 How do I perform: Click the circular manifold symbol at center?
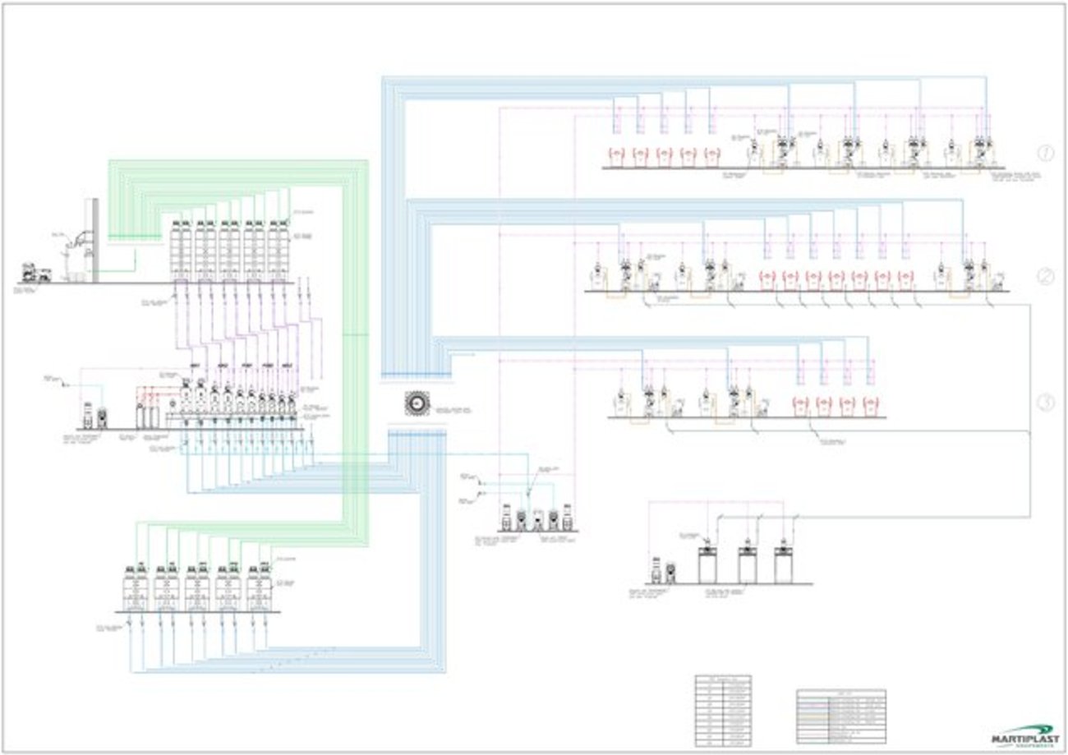pos(417,403)
